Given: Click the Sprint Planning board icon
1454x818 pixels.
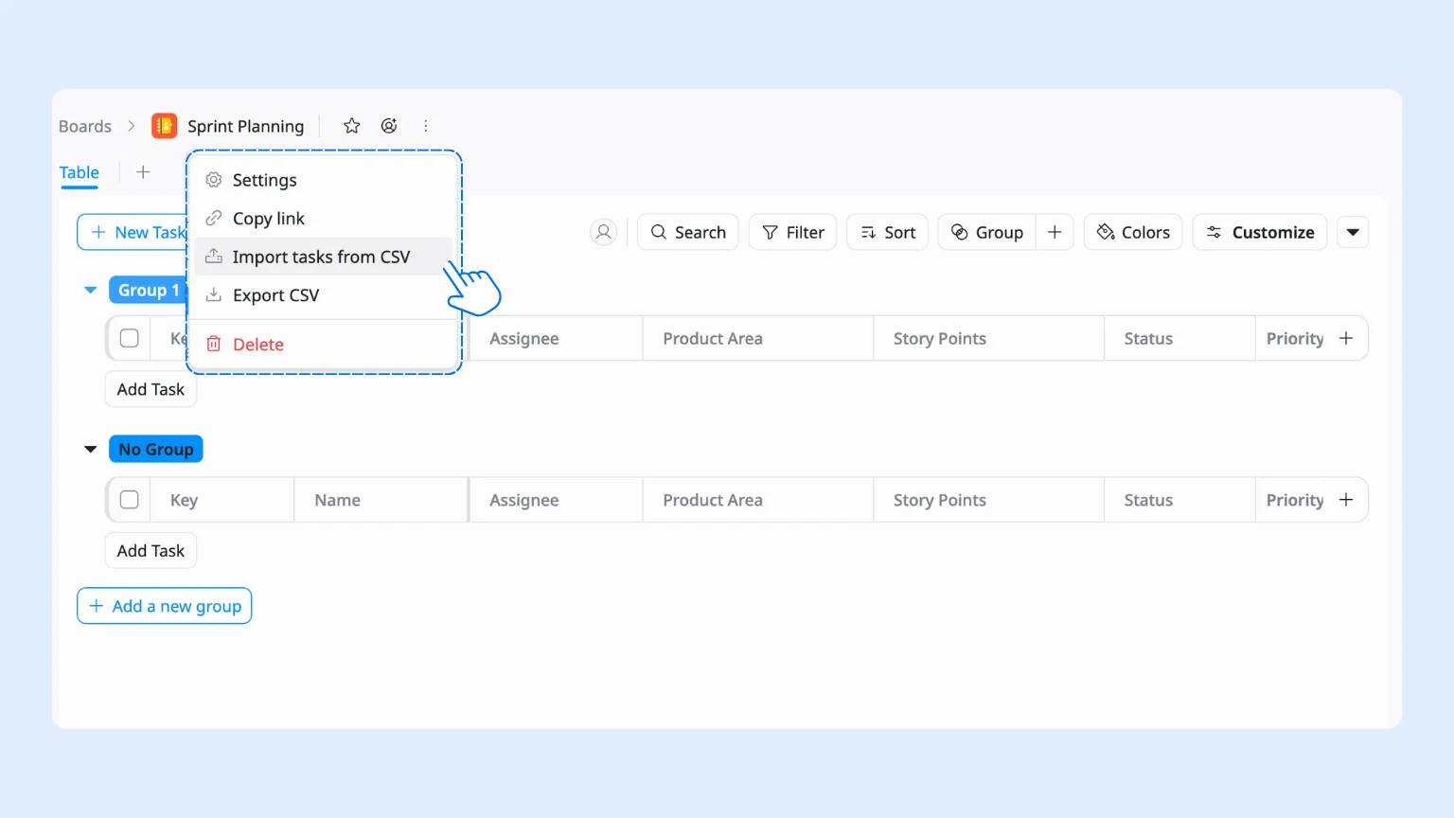Looking at the screenshot, I should pyautogui.click(x=164, y=126).
